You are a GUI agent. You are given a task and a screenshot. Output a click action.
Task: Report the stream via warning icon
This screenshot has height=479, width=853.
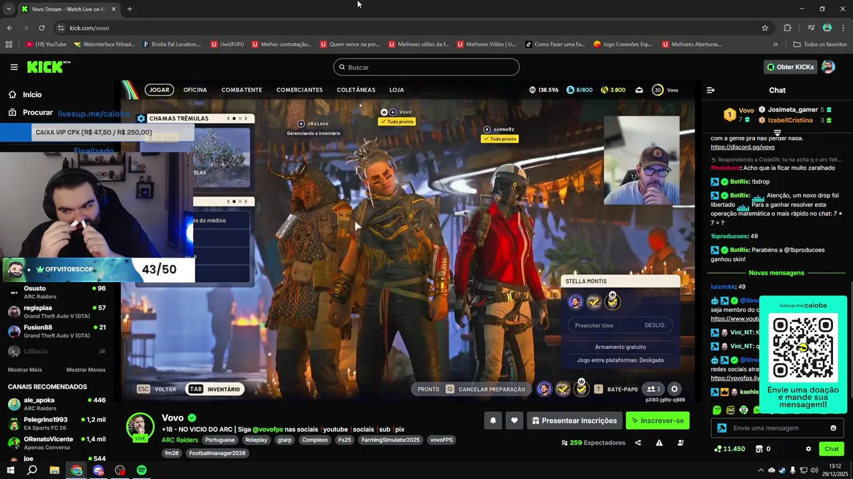(659, 443)
